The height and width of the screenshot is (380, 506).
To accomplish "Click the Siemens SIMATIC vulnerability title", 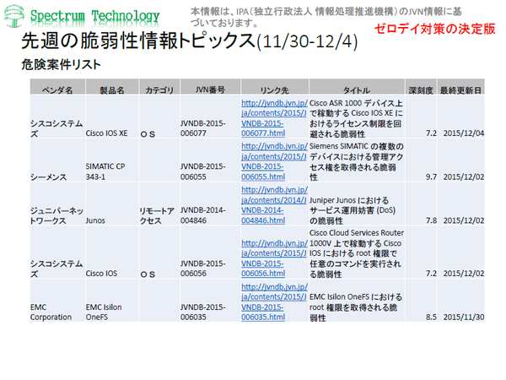I will pos(356,161).
